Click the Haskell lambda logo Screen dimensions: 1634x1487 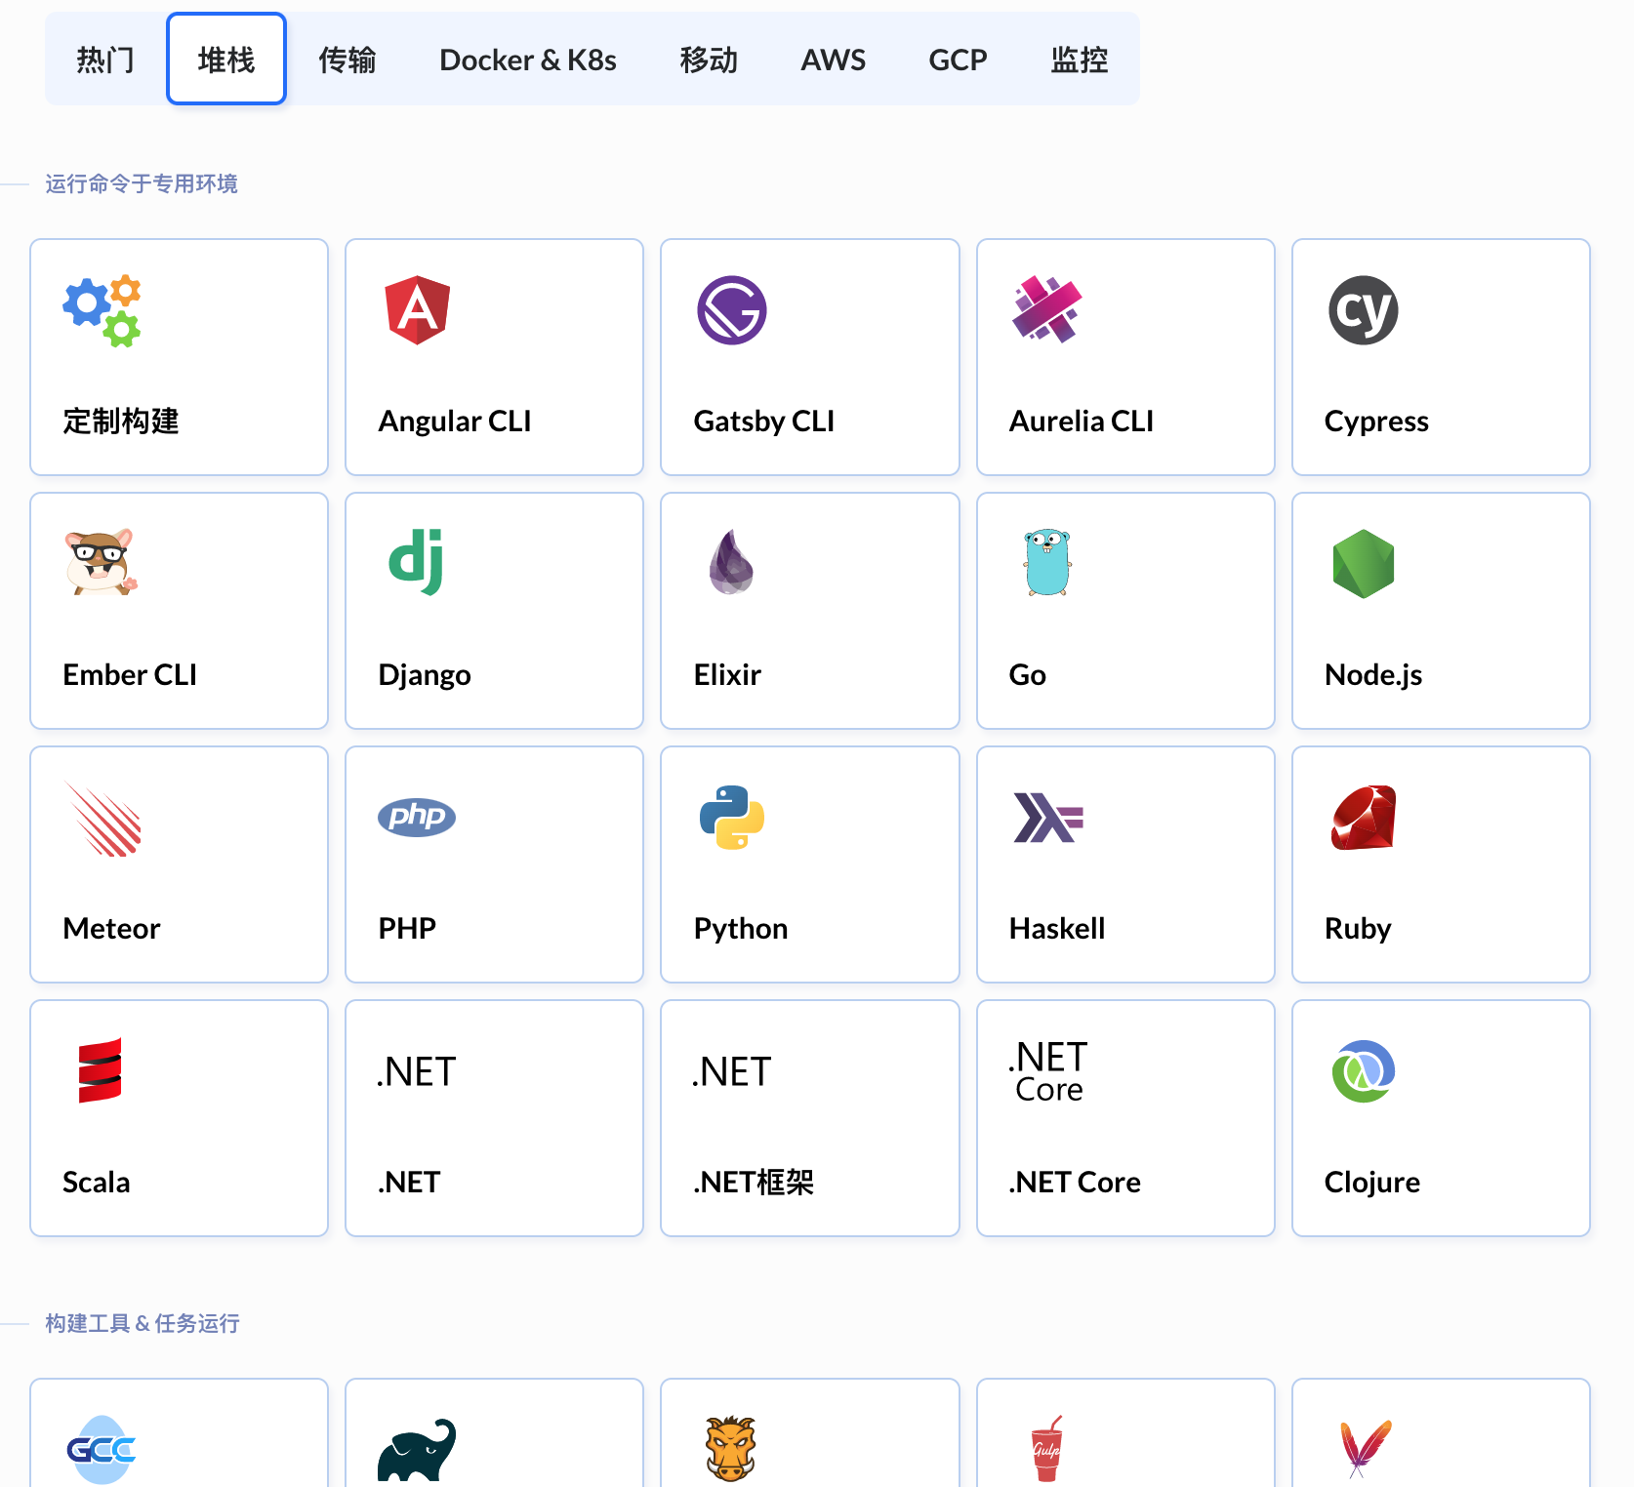[1048, 818]
